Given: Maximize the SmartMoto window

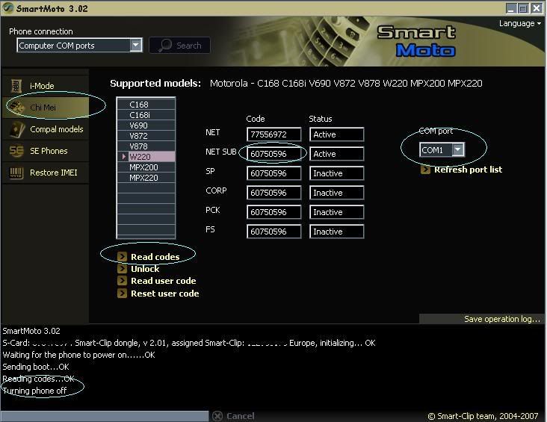Looking at the screenshot, I should tap(523, 8).
